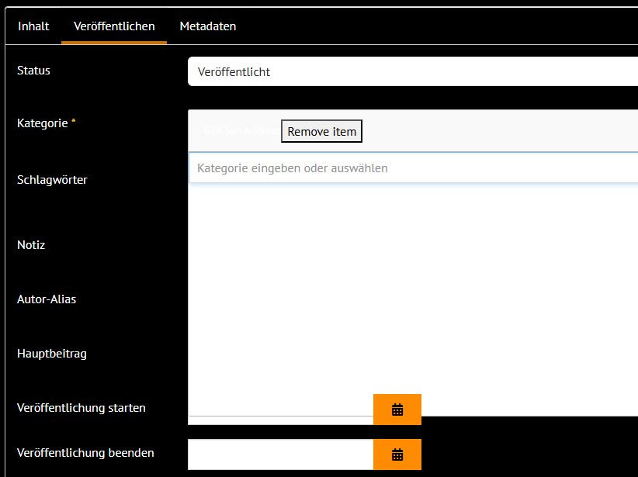
Task: Click the Veröffentlichung beenden date field
Action: tap(281, 455)
